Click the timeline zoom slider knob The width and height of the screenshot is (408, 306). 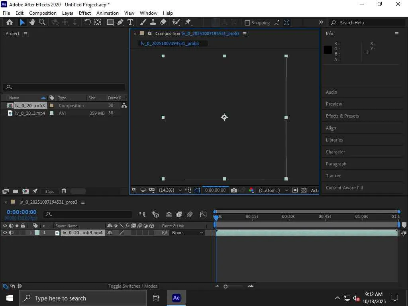[x=226, y=286]
